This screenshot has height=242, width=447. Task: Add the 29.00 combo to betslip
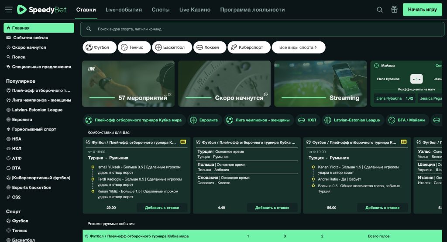pyautogui.click(x=162, y=208)
